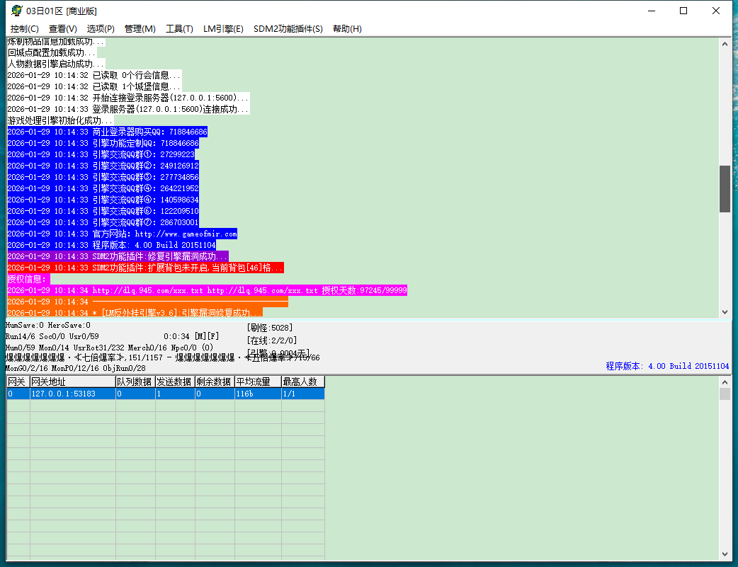This screenshot has height=567, width=738.
Task: Click the log line 登录服务器(127.0.0.1:5600)连接成功
Action: click(x=128, y=109)
